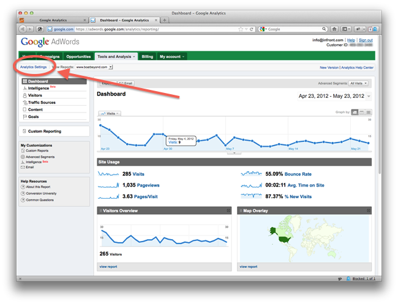Open the Opportunities tab
Screen dimensions: 398x304
tap(78, 56)
